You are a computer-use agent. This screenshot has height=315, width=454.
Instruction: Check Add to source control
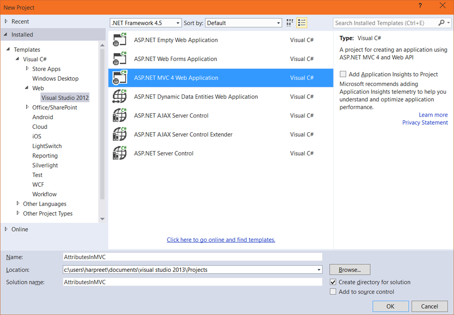[333, 291]
